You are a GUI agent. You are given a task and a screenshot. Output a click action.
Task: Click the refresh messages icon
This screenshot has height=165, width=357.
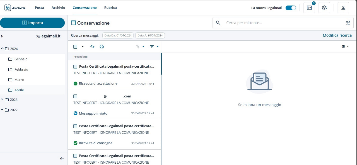coord(92,47)
